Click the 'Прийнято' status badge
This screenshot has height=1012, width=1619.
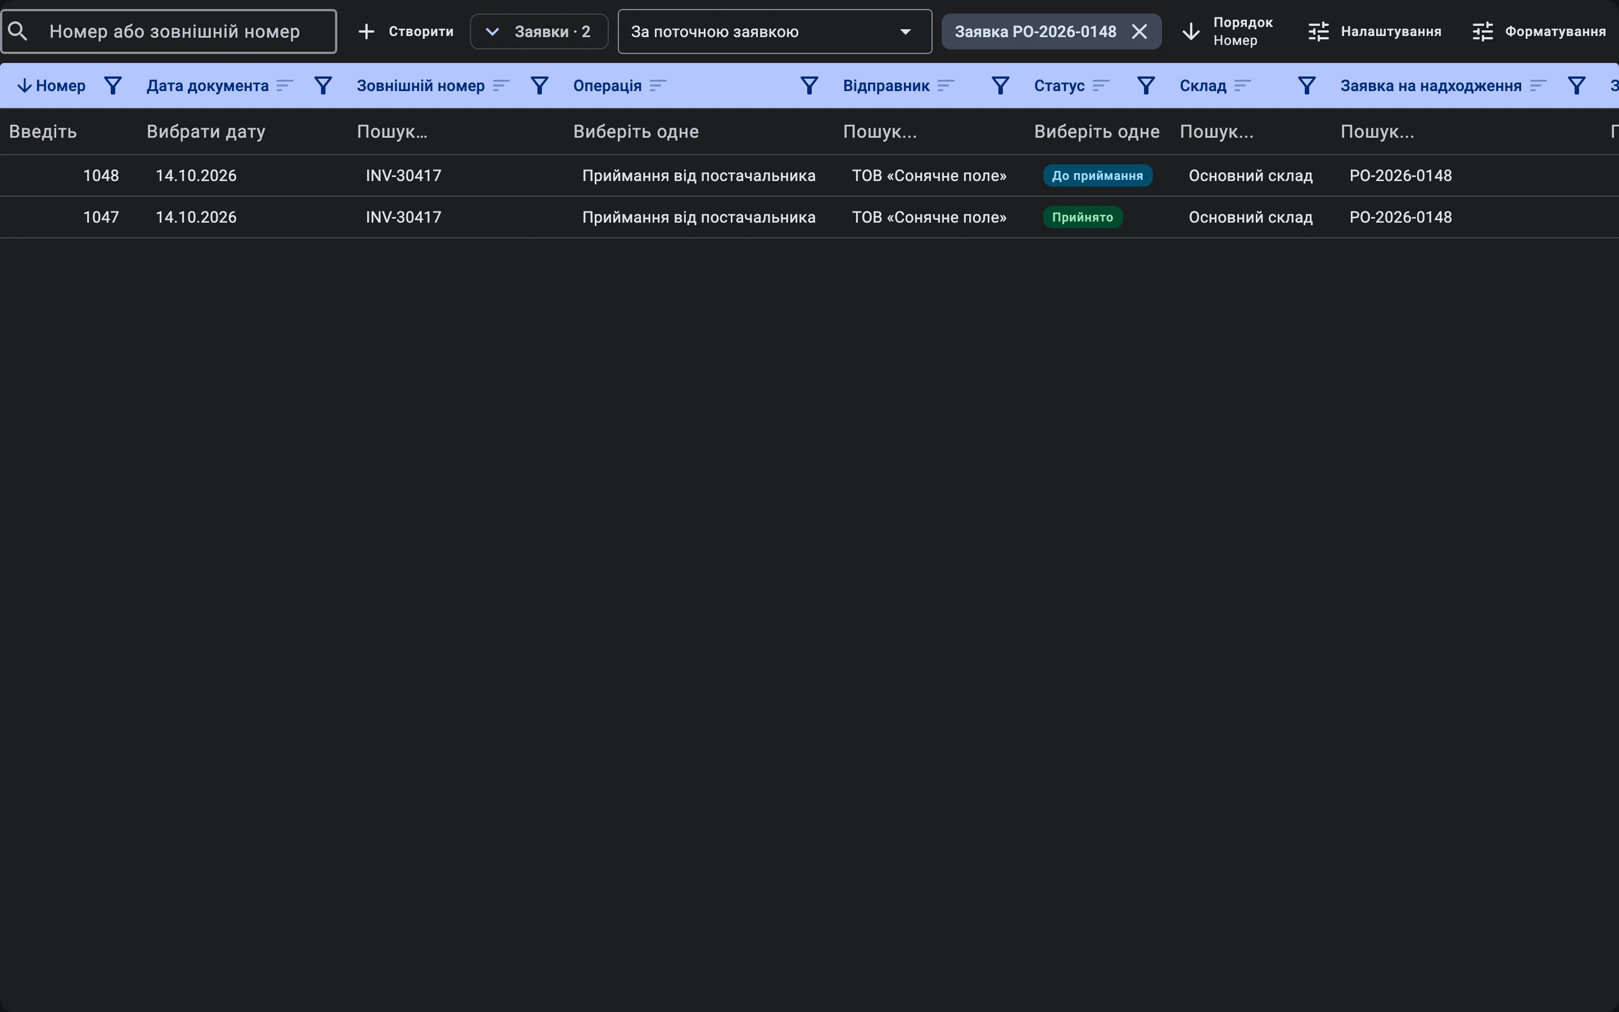1083,218
